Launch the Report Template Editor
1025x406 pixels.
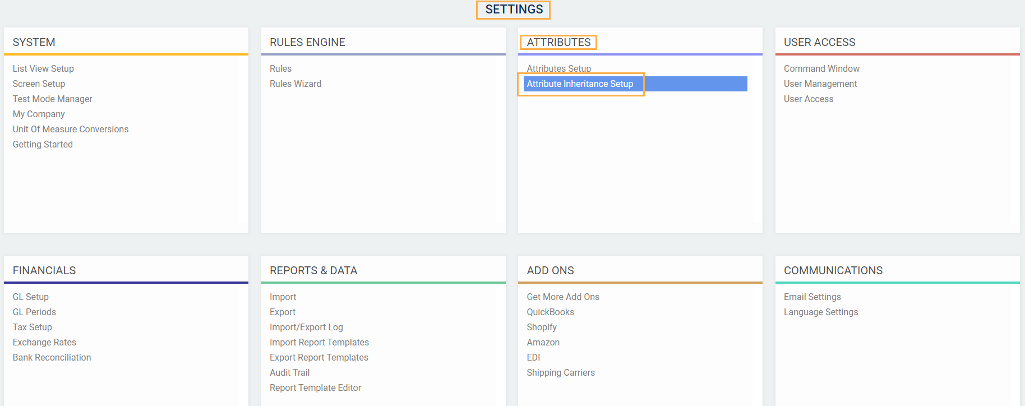coord(315,387)
